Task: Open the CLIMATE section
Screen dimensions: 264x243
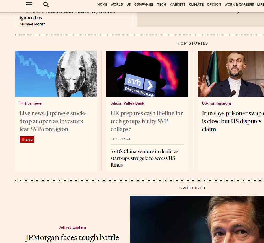Action: (x=196, y=4)
